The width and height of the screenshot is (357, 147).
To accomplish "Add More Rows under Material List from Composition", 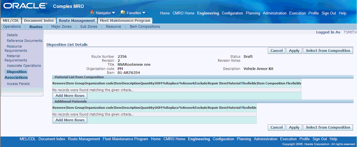I will coord(70,96).
